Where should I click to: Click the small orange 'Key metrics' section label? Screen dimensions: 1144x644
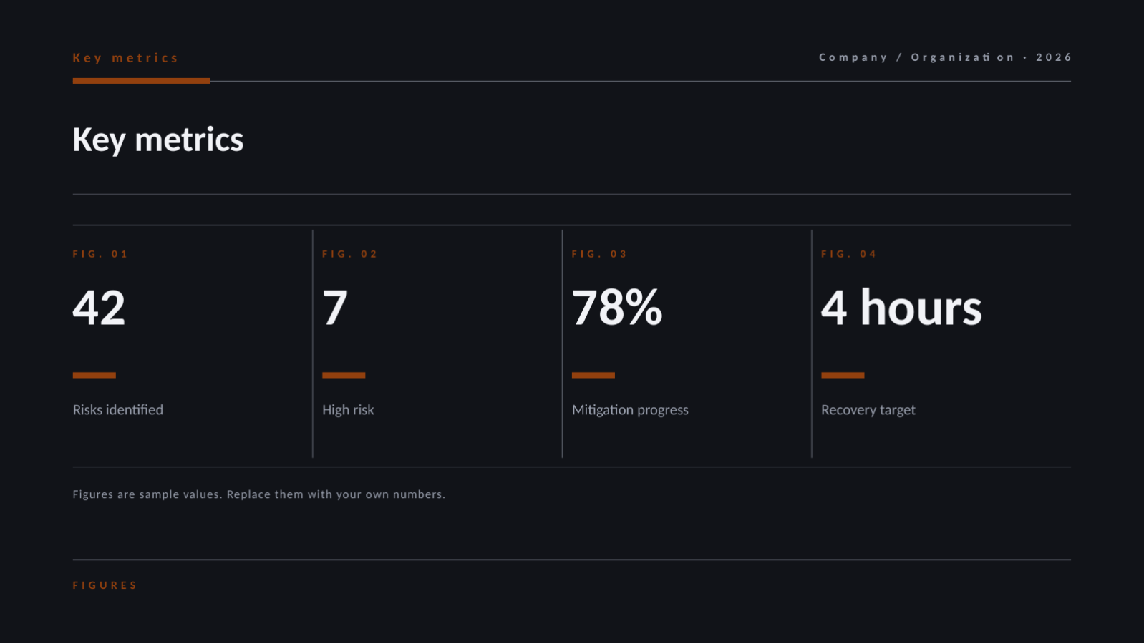click(125, 58)
